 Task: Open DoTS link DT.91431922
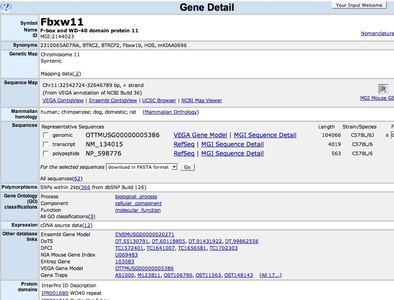(x=205, y=241)
